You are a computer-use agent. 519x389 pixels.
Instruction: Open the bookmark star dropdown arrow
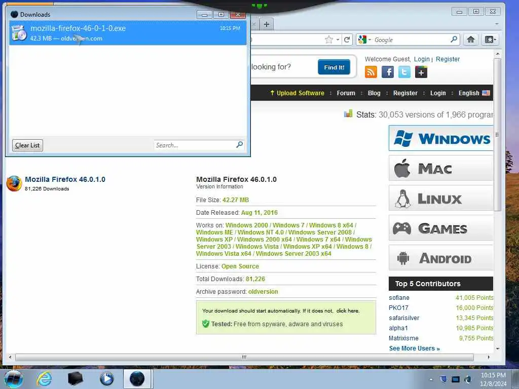coord(338,40)
